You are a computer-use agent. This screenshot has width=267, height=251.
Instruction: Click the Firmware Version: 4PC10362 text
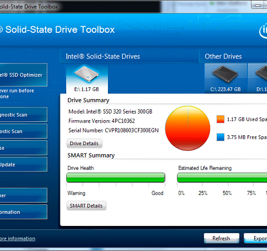(102, 121)
